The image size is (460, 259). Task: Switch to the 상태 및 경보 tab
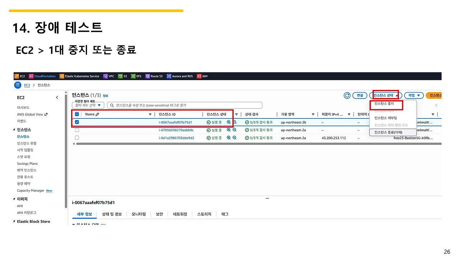point(112,214)
